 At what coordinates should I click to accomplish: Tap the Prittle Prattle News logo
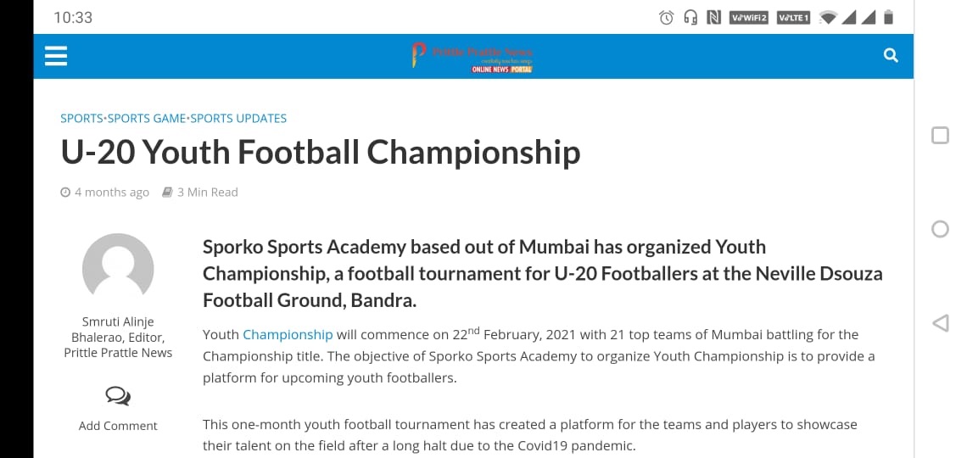[x=472, y=56]
